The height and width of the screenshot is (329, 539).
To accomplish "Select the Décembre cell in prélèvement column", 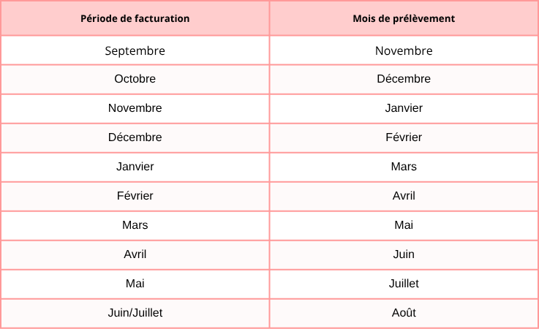I will (x=404, y=79).
